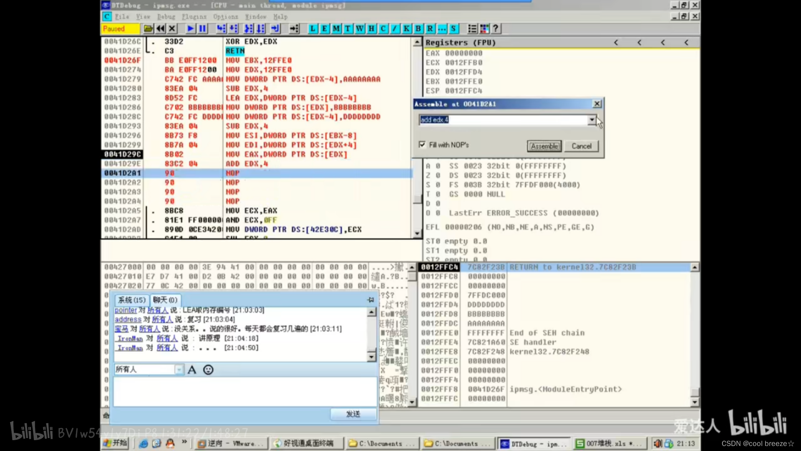Click the chat message text input area

pyautogui.click(x=245, y=391)
